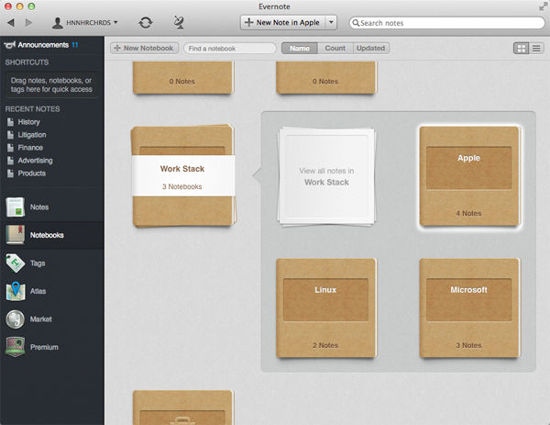Click the Finance note document icon

[10, 148]
